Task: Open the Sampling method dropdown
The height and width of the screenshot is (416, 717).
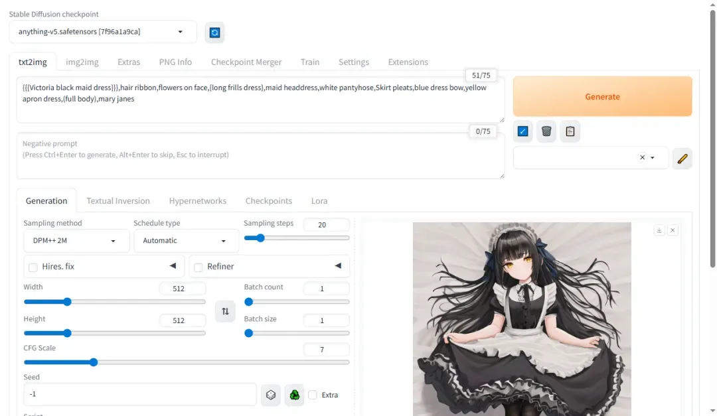Action: (x=76, y=241)
